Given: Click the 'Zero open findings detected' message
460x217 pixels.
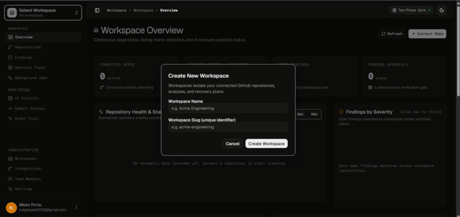Looking at the screenshot, I should coord(386,168).
